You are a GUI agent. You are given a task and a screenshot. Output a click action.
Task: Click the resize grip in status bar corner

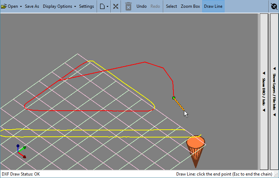276,175
